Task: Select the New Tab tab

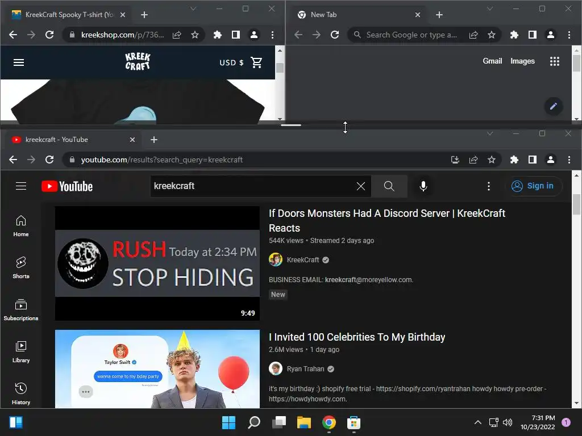Action: pos(358,14)
